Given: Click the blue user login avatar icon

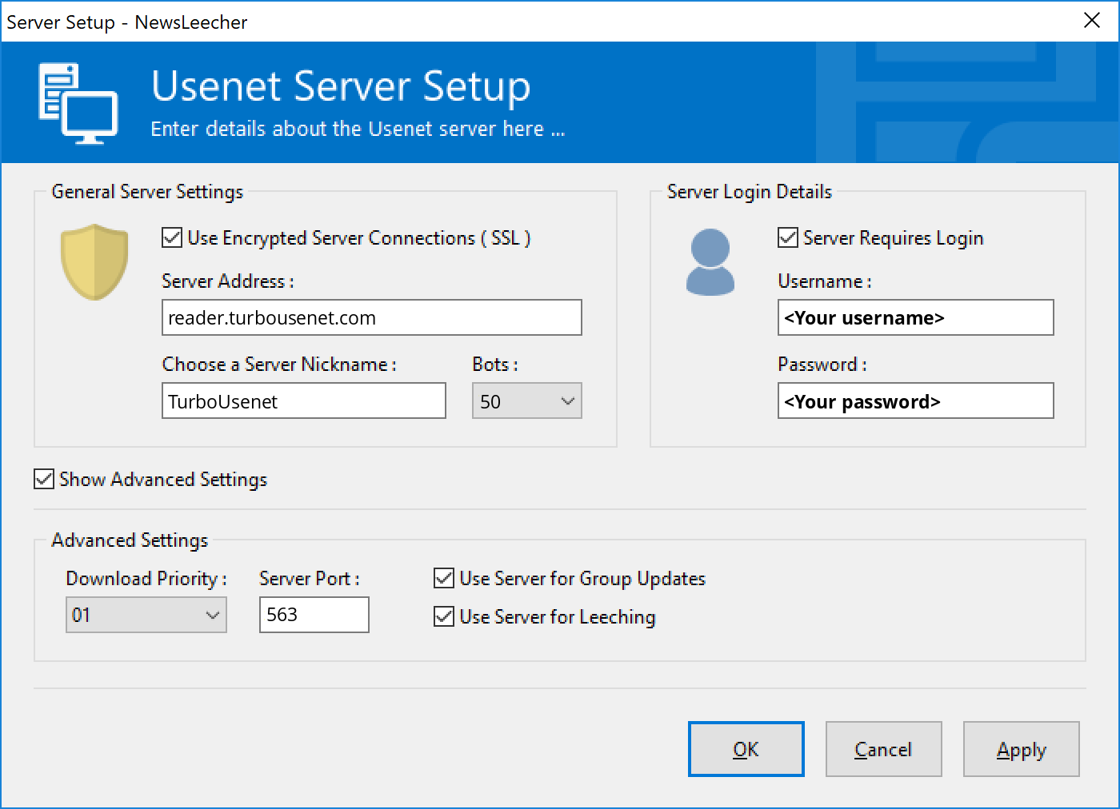Looking at the screenshot, I should pos(710,262).
